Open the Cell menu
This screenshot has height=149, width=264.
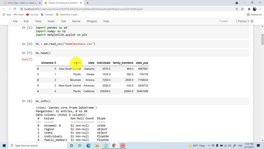coord(63,21)
